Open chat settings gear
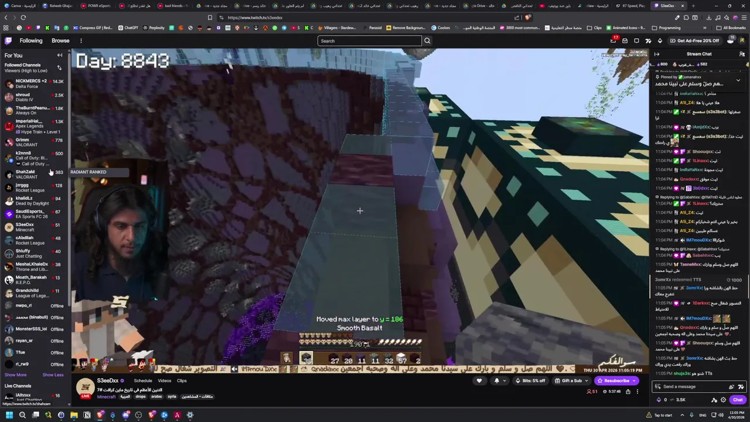This screenshot has width=750, height=422. (x=723, y=400)
